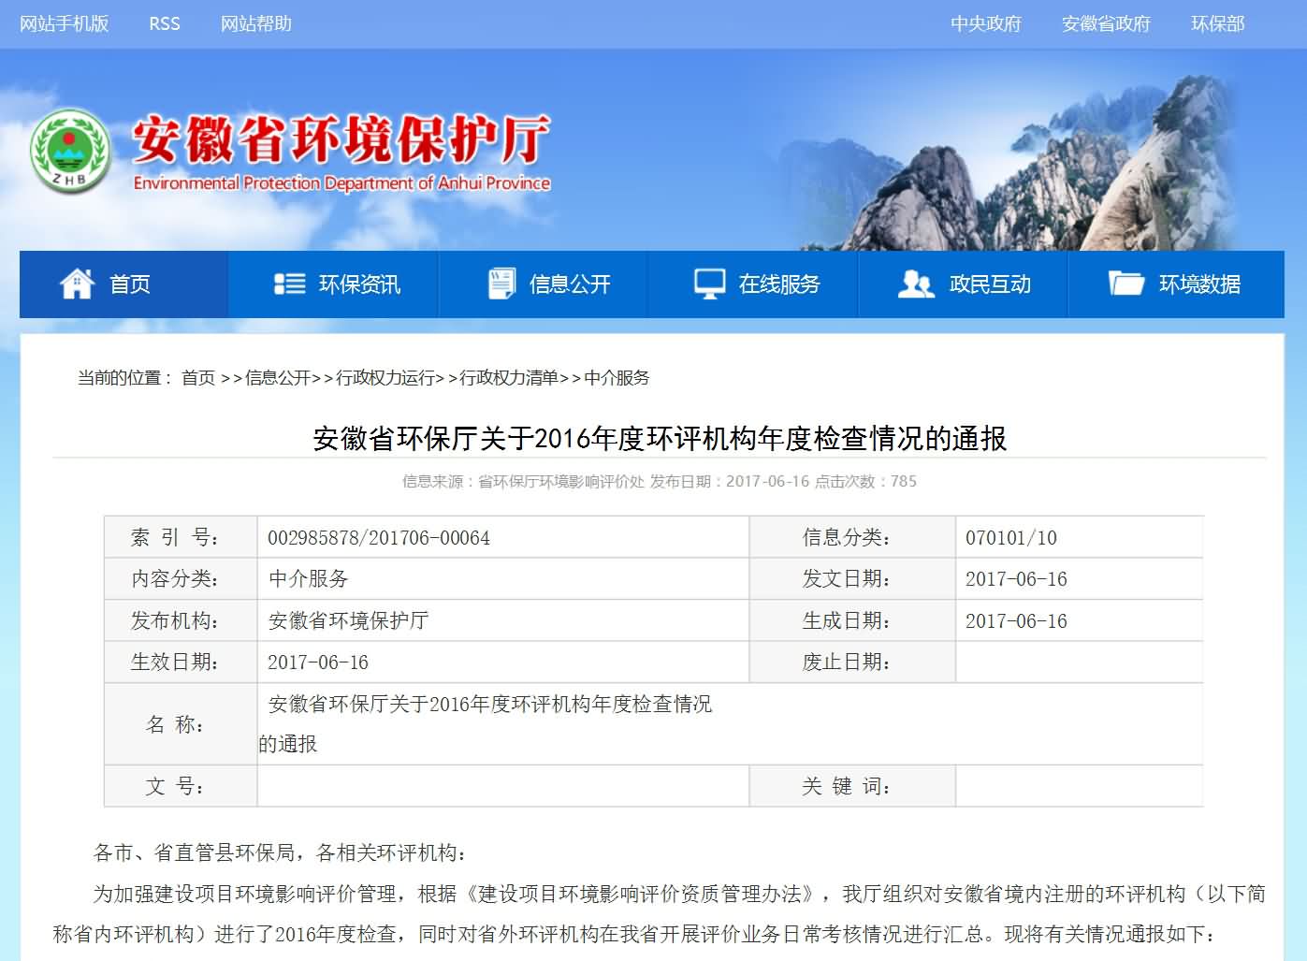Screen dimensions: 1307x961
Task: Click the document icon beside 信息公开
Action: 501,284
